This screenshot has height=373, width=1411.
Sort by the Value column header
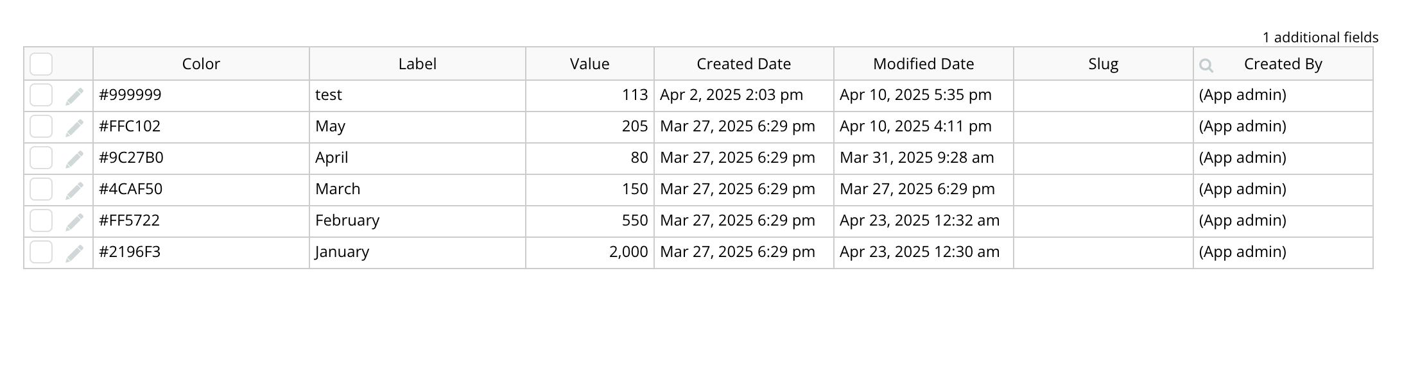tap(589, 64)
